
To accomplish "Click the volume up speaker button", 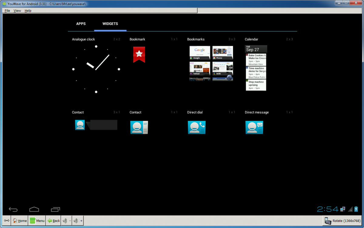I will [x=78, y=221].
